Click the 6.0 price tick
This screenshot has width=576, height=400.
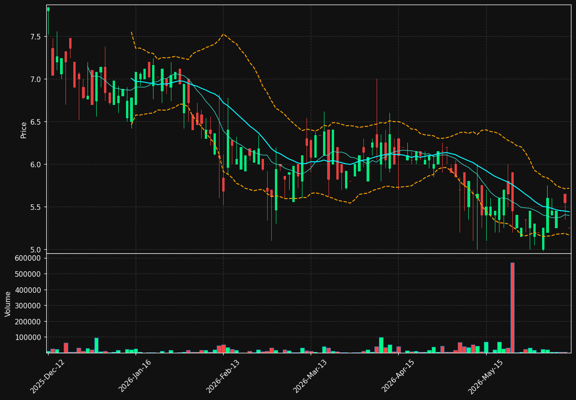(x=35, y=164)
